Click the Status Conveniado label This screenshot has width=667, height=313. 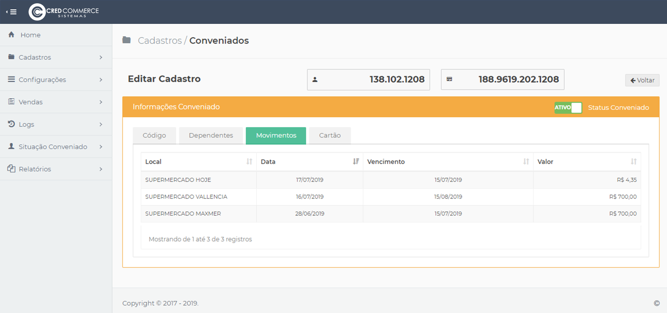(618, 107)
